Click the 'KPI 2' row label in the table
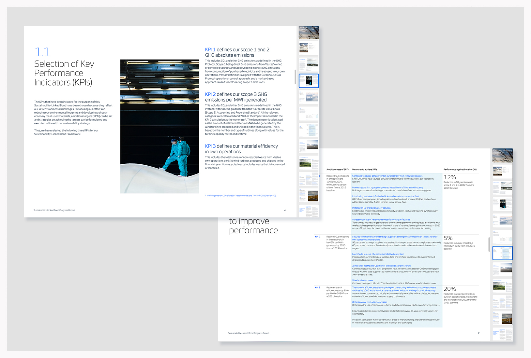The height and width of the screenshot is (358, 531). (317, 237)
